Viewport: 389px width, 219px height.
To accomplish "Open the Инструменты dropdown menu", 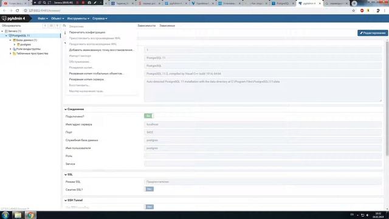I will 78,19.
